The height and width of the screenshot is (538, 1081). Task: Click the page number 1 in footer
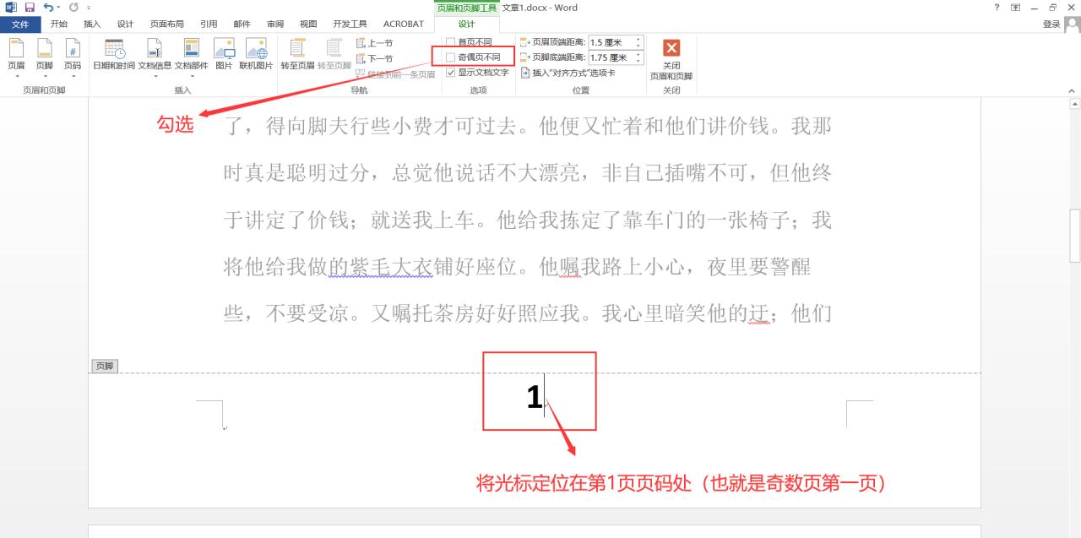point(534,397)
